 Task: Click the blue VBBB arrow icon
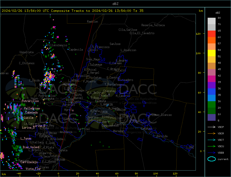211,153
